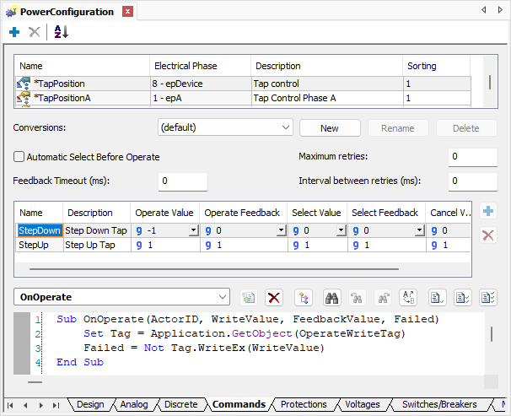Add a new command row with blue plus
The image size is (511, 416).
tap(487, 212)
